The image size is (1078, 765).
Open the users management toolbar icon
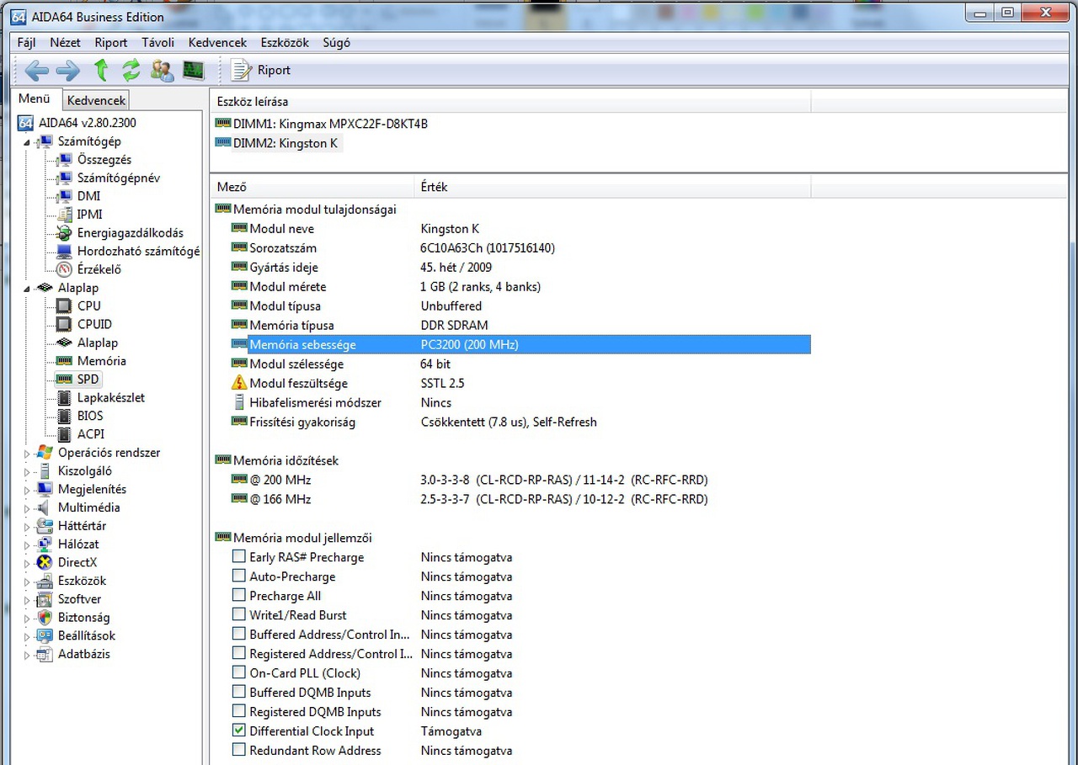tap(162, 71)
